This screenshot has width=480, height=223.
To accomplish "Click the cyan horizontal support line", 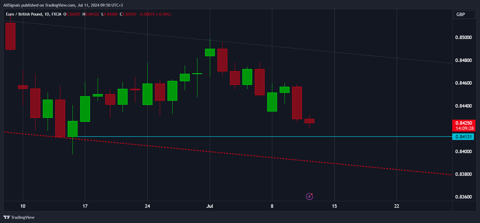I will 265,137.
